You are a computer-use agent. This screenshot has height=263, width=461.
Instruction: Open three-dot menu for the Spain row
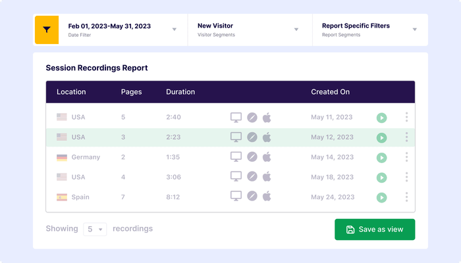point(406,197)
